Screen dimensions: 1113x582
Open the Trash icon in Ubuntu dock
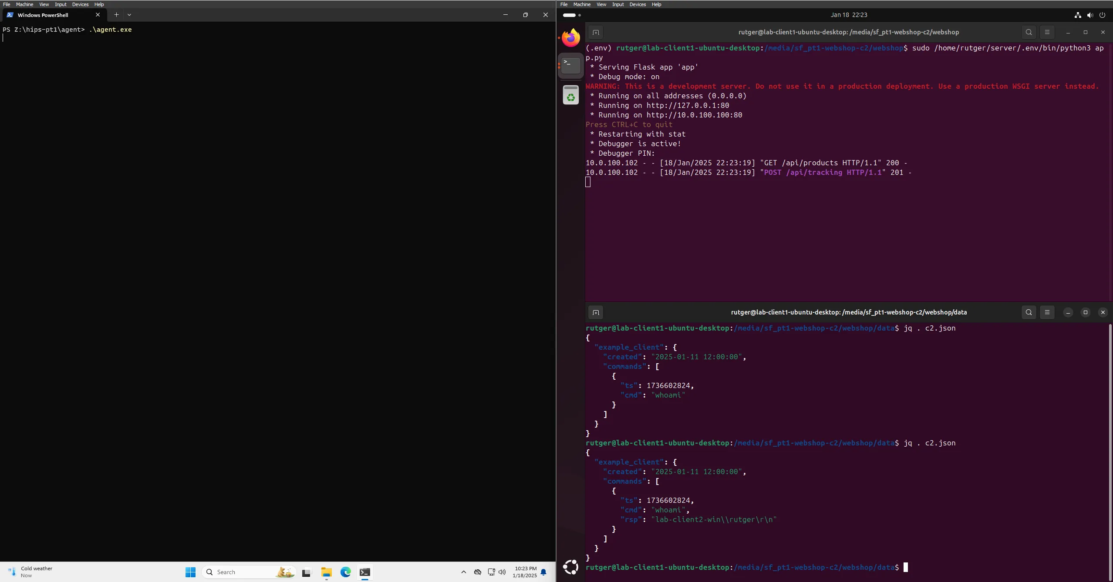coord(570,95)
